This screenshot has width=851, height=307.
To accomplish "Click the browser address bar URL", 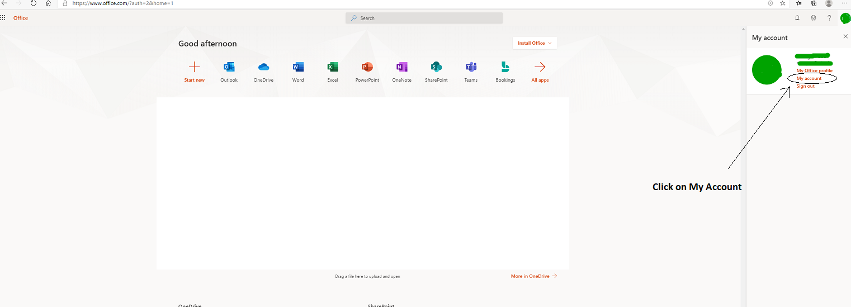I will [x=123, y=3].
